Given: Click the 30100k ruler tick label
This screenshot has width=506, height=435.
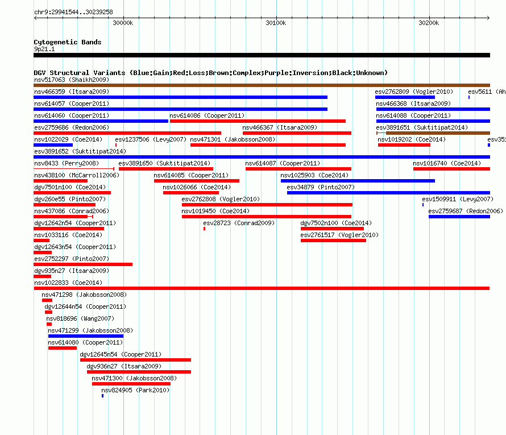Looking at the screenshot, I should click(276, 23).
